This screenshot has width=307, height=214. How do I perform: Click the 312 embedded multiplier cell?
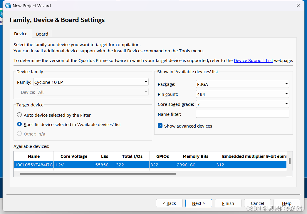coord(251,165)
